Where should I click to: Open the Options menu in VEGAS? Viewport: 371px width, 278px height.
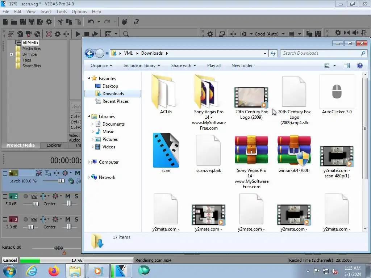(x=79, y=12)
